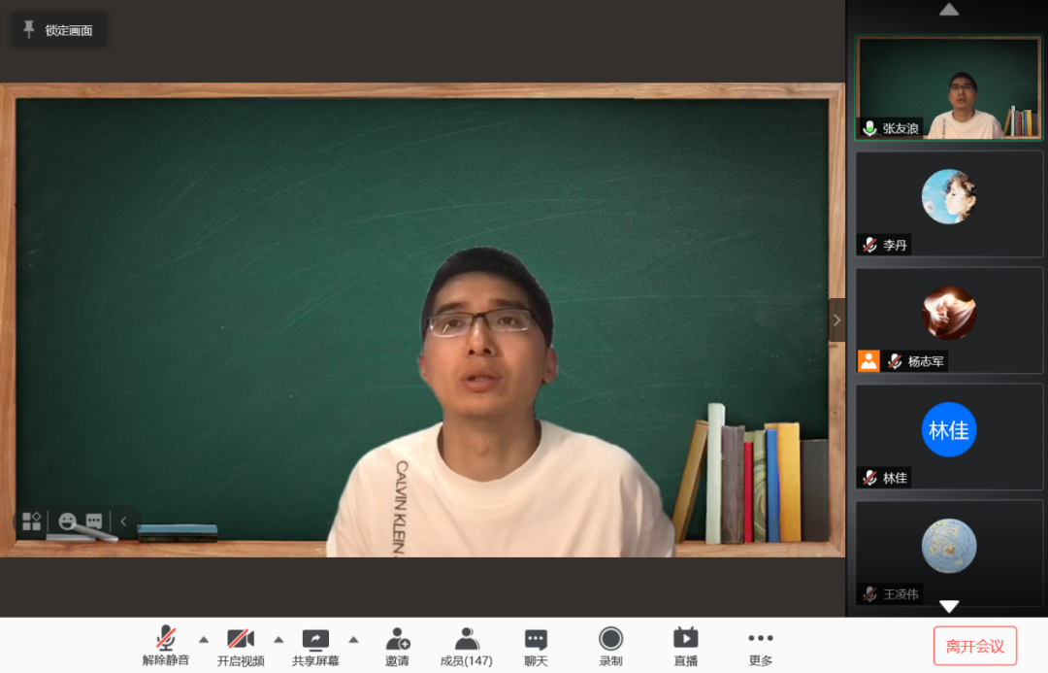Select 张友浪 video thumbnail
The width and height of the screenshot is (1048, 673).
(x=948, y=88)
